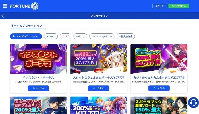Choose the フィッシングゲーム category filter
199x114 pixels.
pos(102,36)
